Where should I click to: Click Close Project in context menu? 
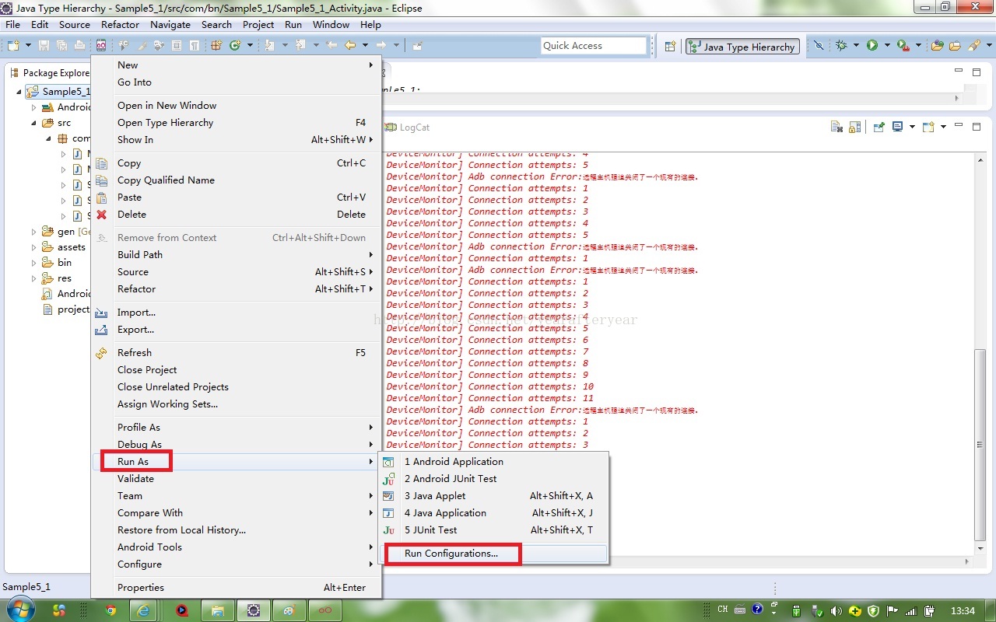point(236,370)
